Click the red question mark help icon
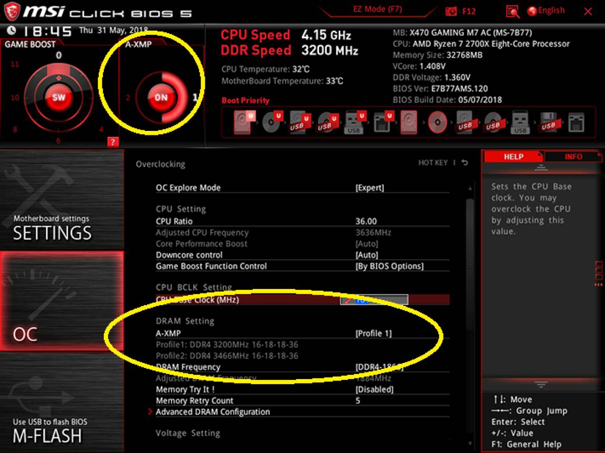This screenshot has width=605, height=453. pos(112,142)
